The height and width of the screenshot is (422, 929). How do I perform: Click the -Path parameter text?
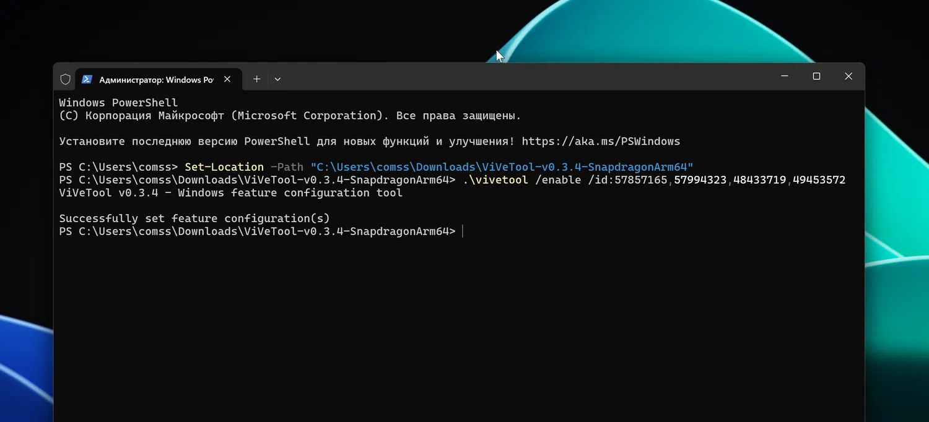(x=287, y=167)
